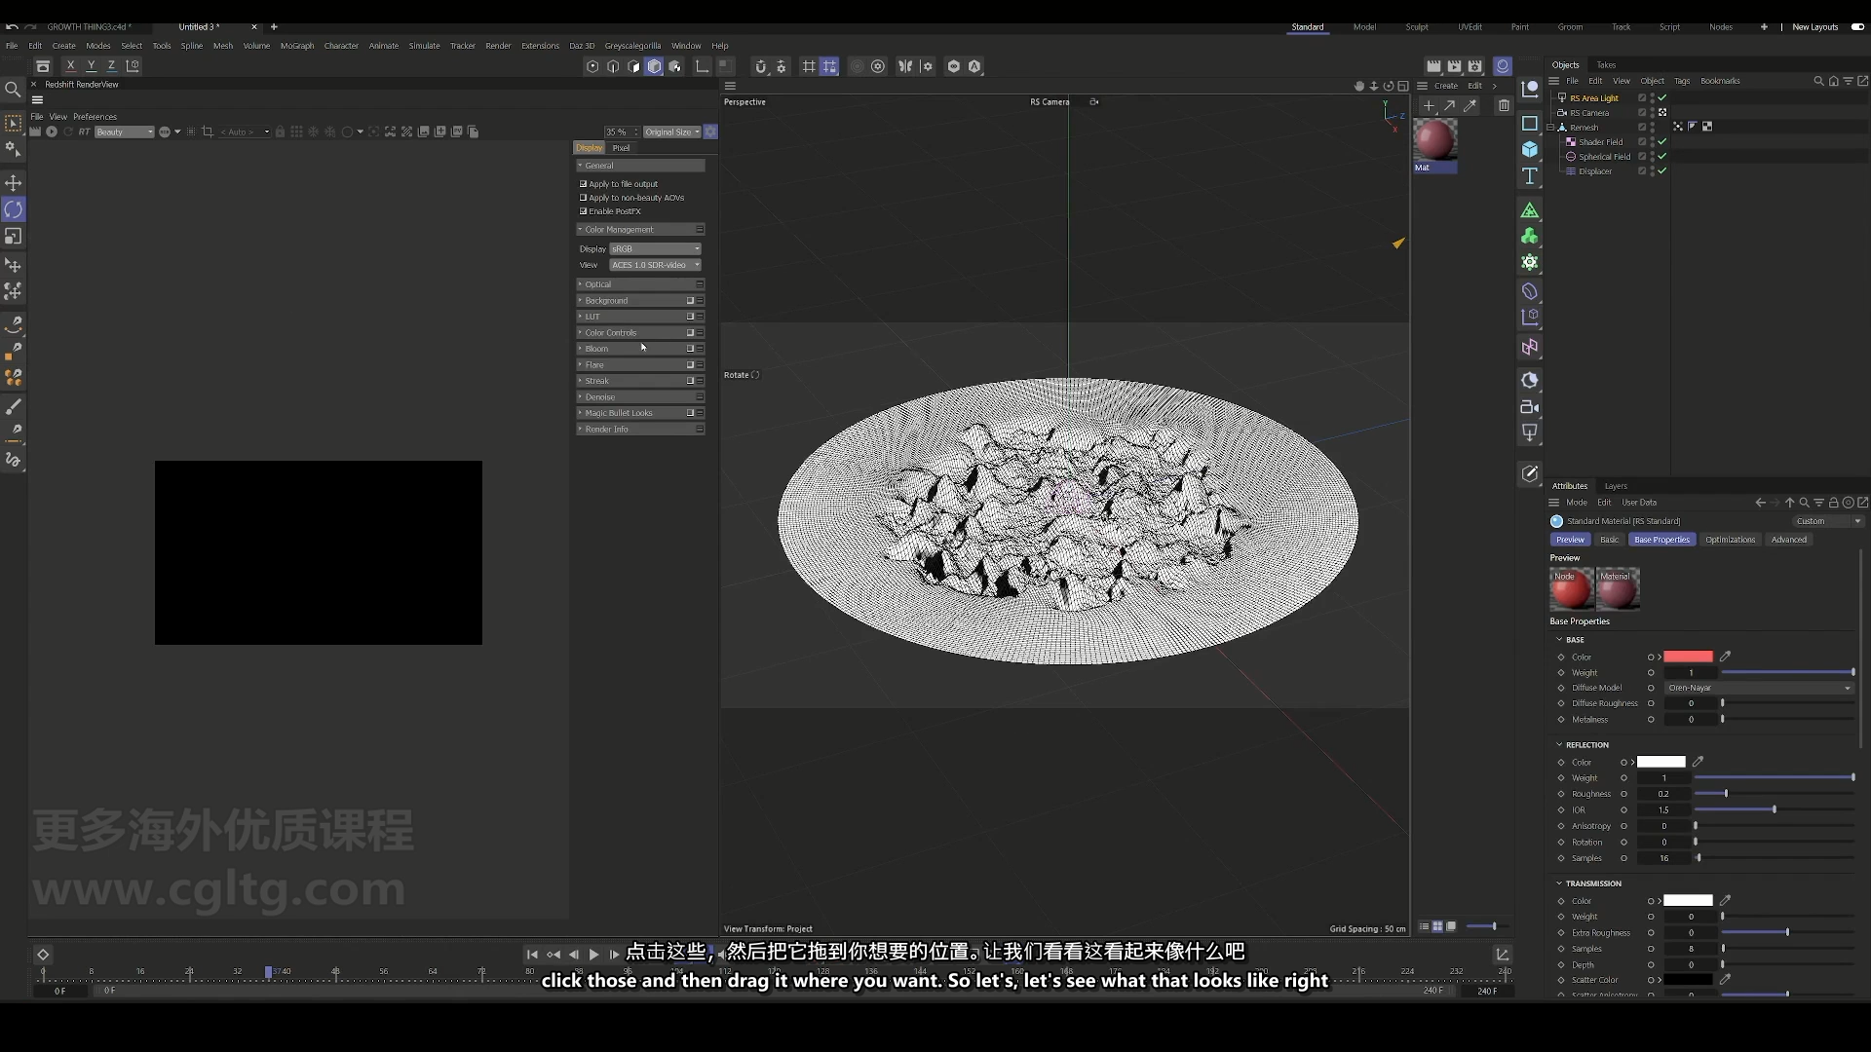Image resolution: width=1871 pixels, height=1052 pixels.
Task: Collapse the Remesh object tree
Action: pyautogui.click(x=1549, y=128)
